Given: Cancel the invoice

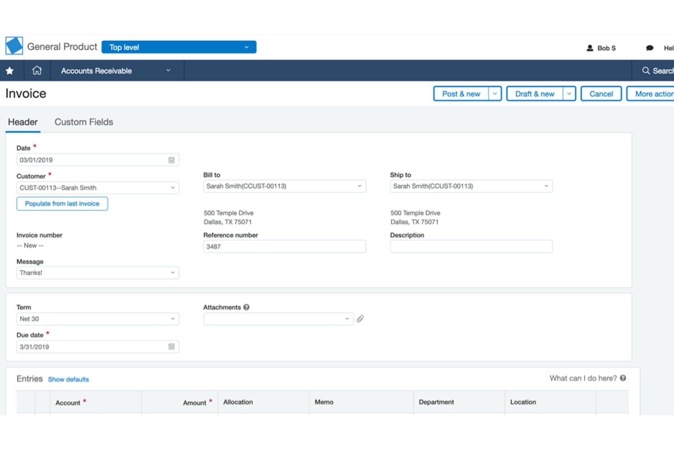Looking at the screenshot, I should [601, 94].
